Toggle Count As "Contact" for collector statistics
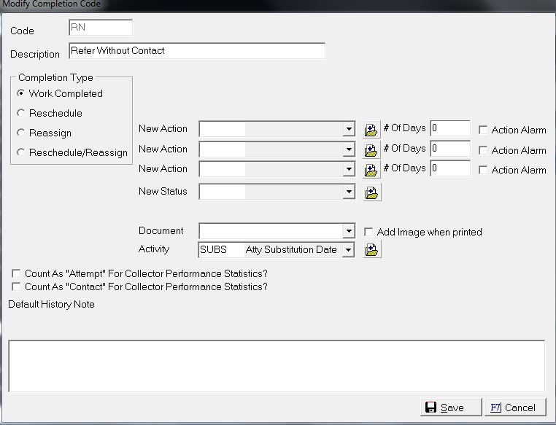 16,286
